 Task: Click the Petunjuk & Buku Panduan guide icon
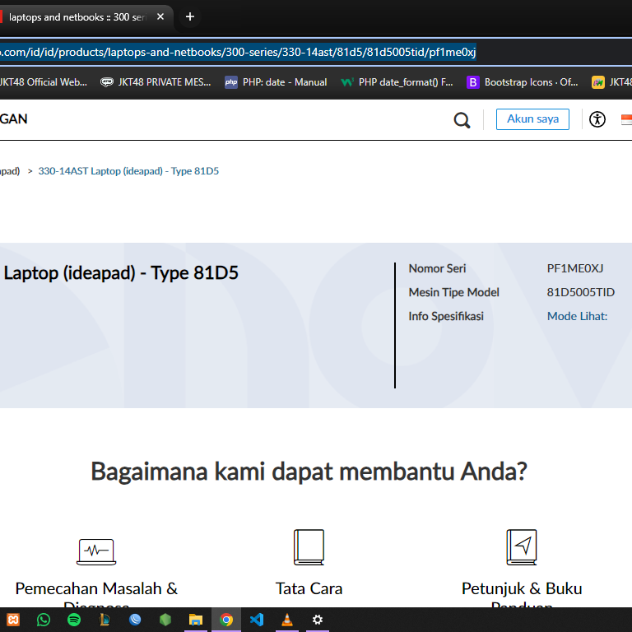[522, 547]
